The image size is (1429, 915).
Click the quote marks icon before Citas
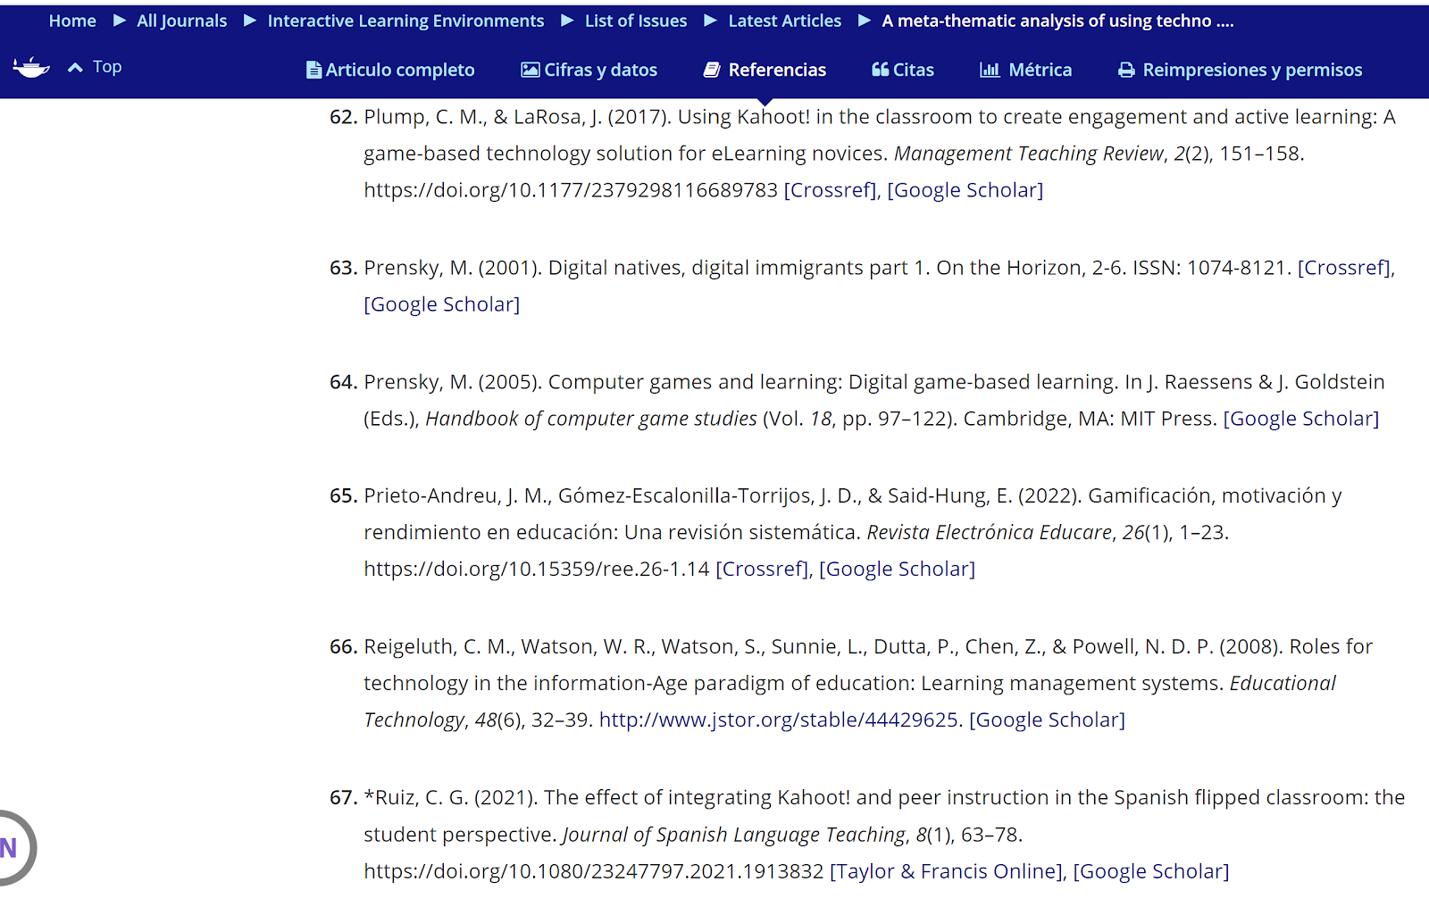pyautogui.click(x=881, y=70)
